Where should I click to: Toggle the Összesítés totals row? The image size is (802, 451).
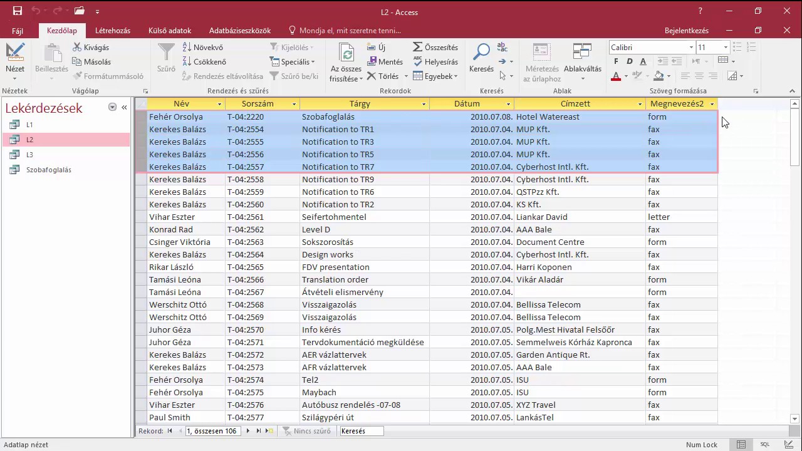tap(435, 47)
